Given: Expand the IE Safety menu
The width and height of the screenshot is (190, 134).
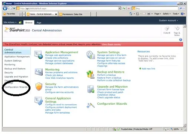Looking at the screenshot, I should tap(167, 14).
